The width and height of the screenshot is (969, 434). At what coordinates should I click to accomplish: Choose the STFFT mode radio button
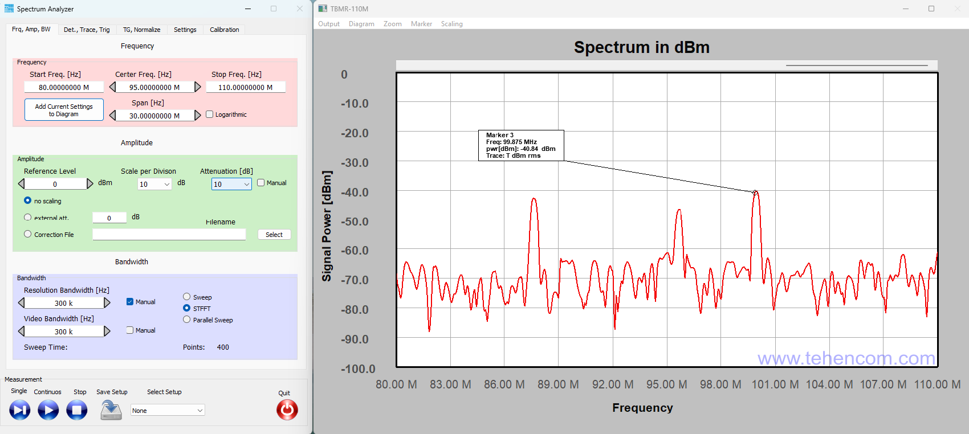click(186, 308)
